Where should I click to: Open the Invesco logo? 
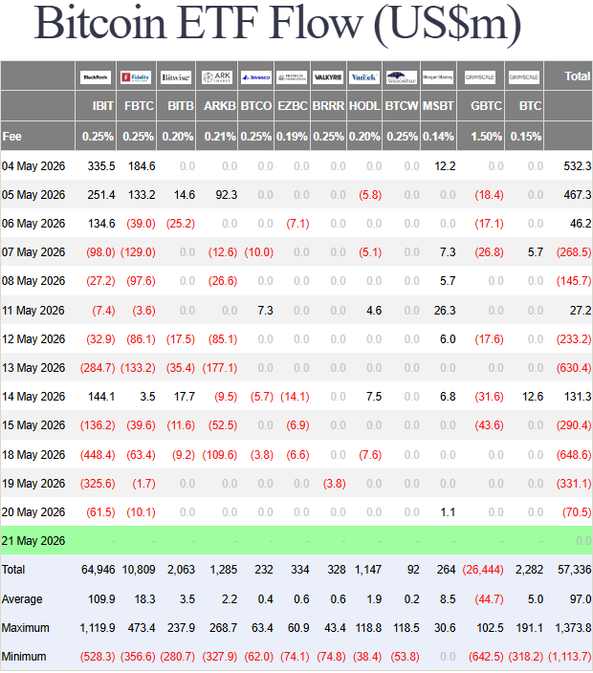click(256, 77)
